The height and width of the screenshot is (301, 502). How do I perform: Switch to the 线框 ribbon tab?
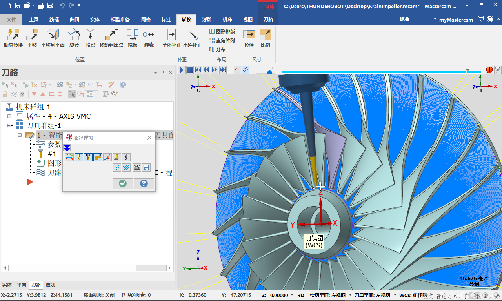54,19
